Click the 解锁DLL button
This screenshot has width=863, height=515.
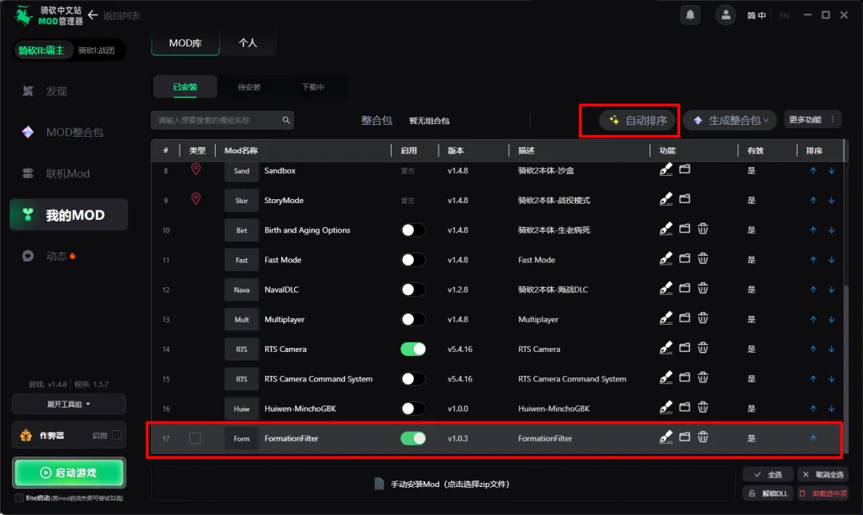768,493
